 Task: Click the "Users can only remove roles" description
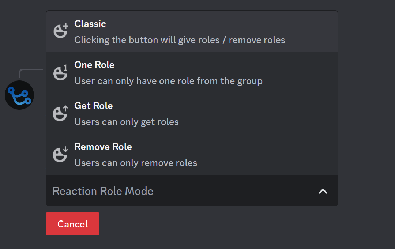[x=136, y=163]
